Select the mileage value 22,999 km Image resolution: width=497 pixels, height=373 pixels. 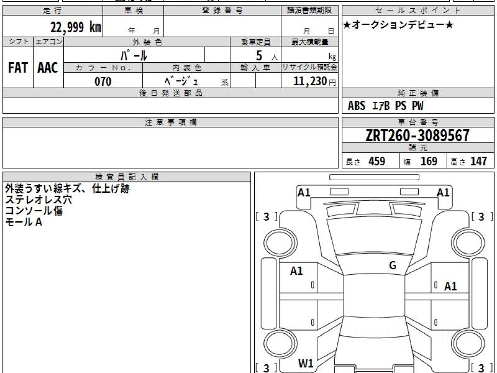[75, 27]
